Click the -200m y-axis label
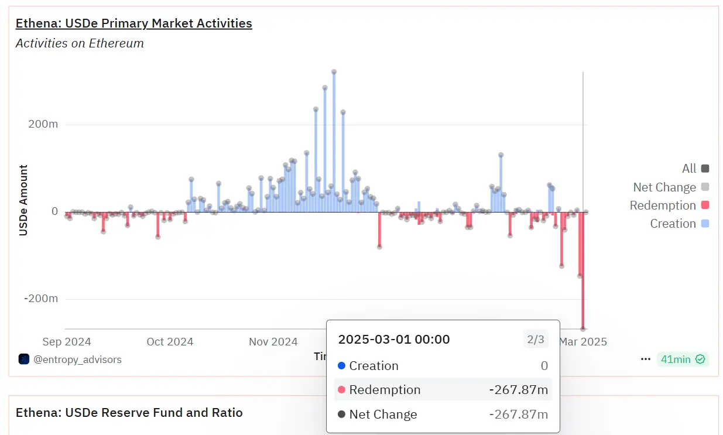The height and width of the screenshot is (435, 723). [x=40, y=299]
